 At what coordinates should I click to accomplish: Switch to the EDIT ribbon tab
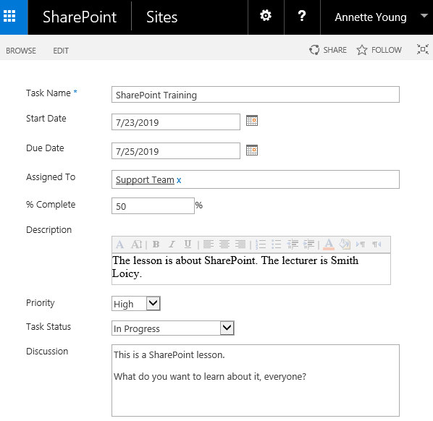click(x=61, y=51)
